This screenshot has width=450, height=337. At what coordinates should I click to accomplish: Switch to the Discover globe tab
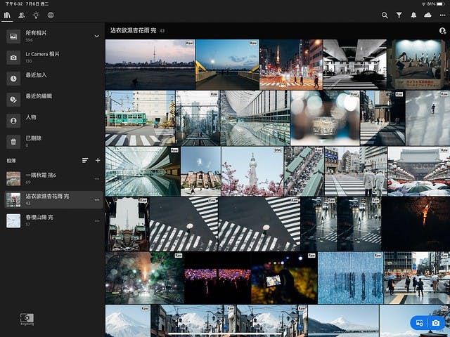pyautogui.click(x=51, y=15)
